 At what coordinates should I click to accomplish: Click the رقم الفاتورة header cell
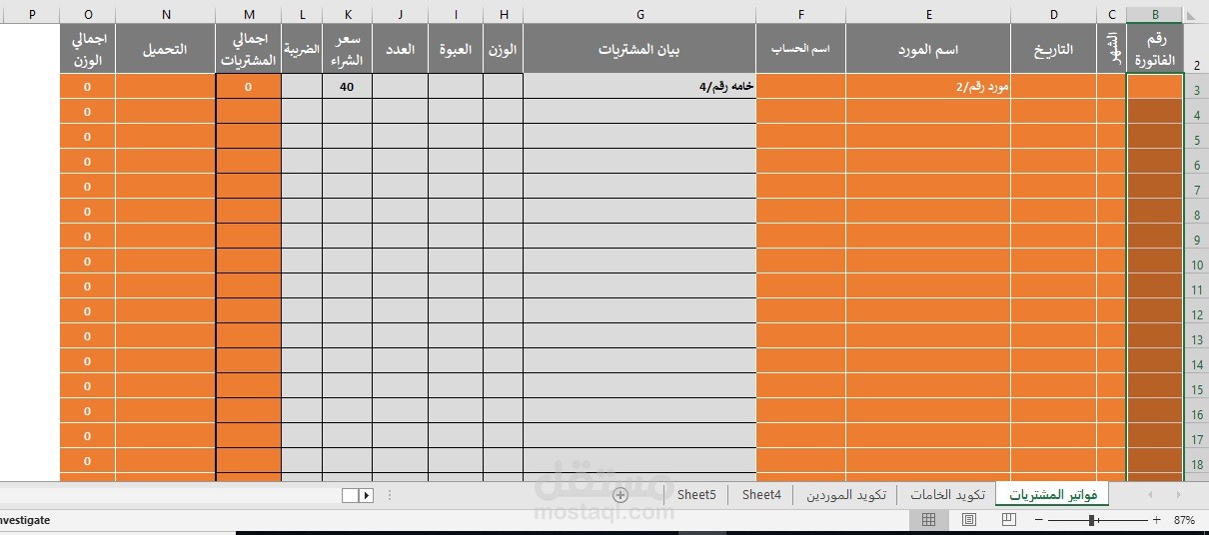(x=1155, y=49)
